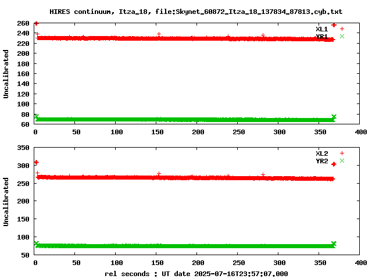The width and height of the screenshot is (372, 279).
Task: Click the green cross marker beside YR1
Action: tap(342, 36)
